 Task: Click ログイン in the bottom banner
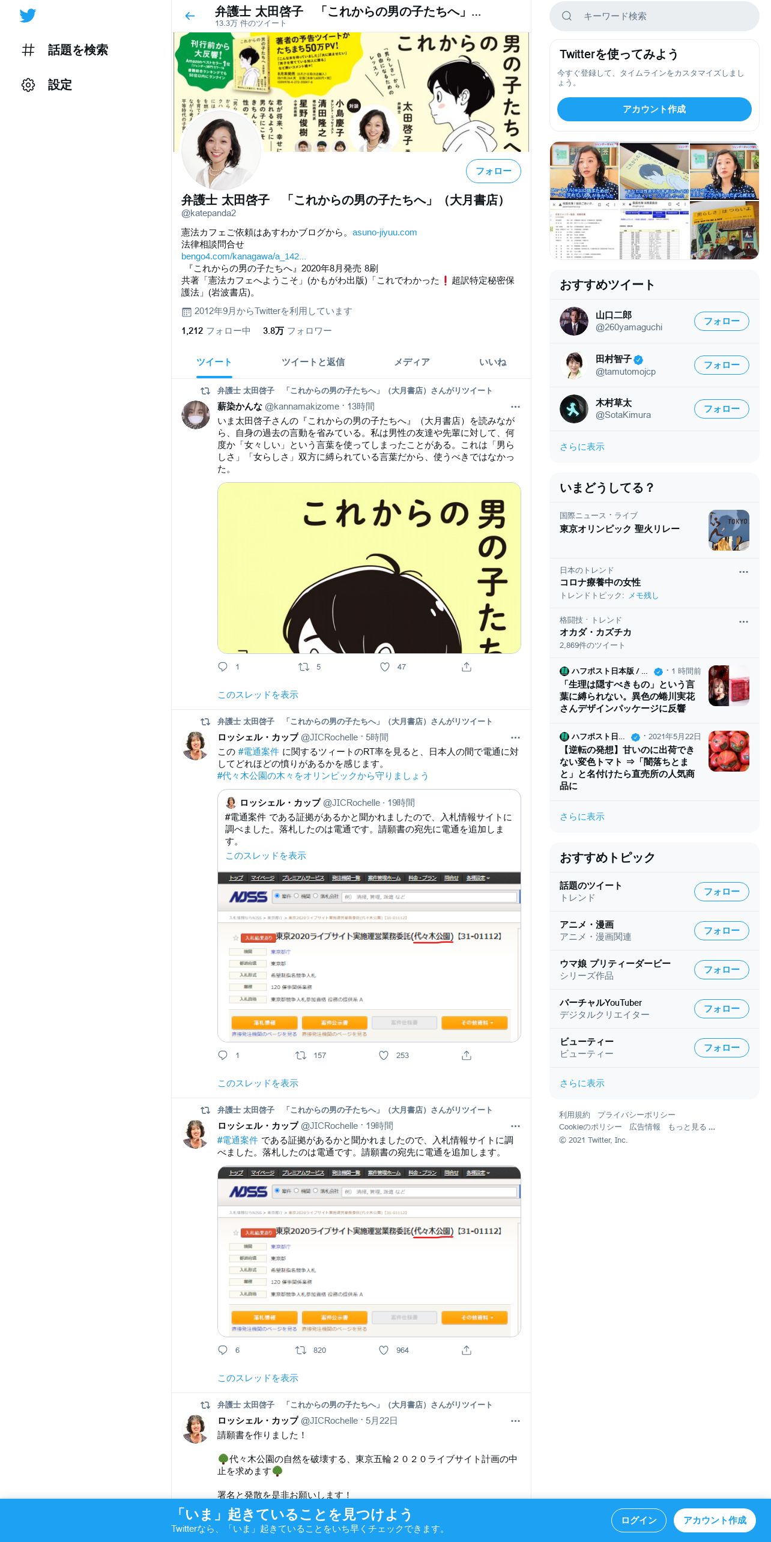coord(638,1520)
